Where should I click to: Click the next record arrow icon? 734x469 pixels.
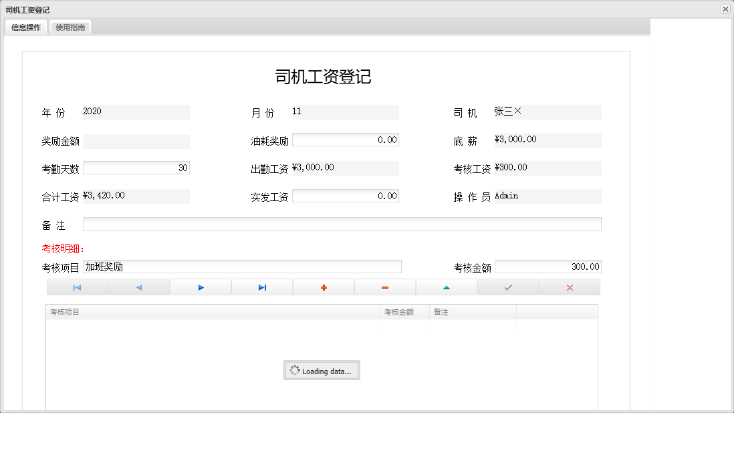click(200, 287)
